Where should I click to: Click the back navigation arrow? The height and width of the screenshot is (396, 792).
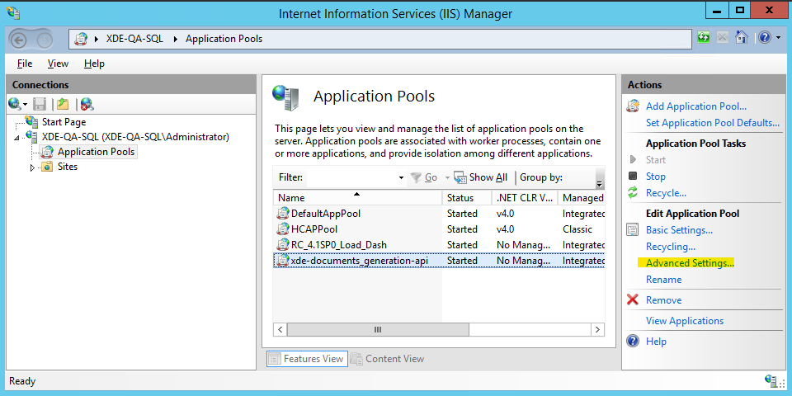tap(19, 40)
